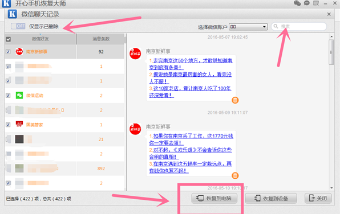Click trash icon on second message
The height and width of the screenshot is (214, 340).
[x=235, y=175]
